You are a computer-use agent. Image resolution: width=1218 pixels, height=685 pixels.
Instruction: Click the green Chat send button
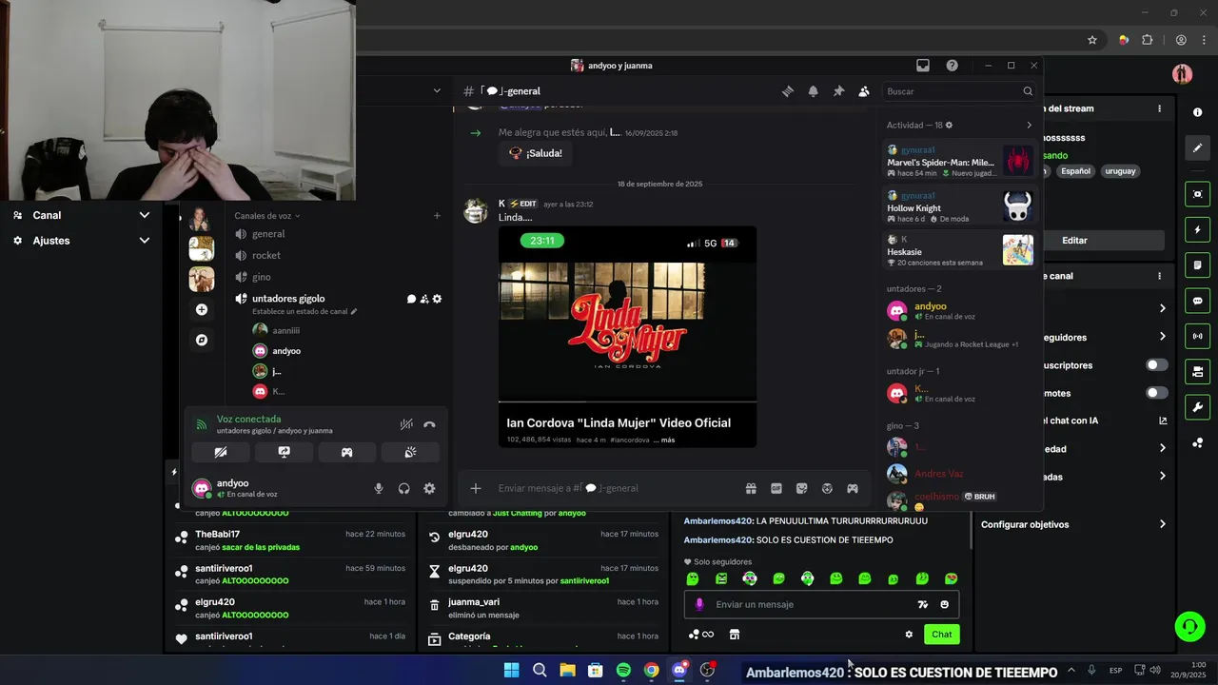pos(941,635)
